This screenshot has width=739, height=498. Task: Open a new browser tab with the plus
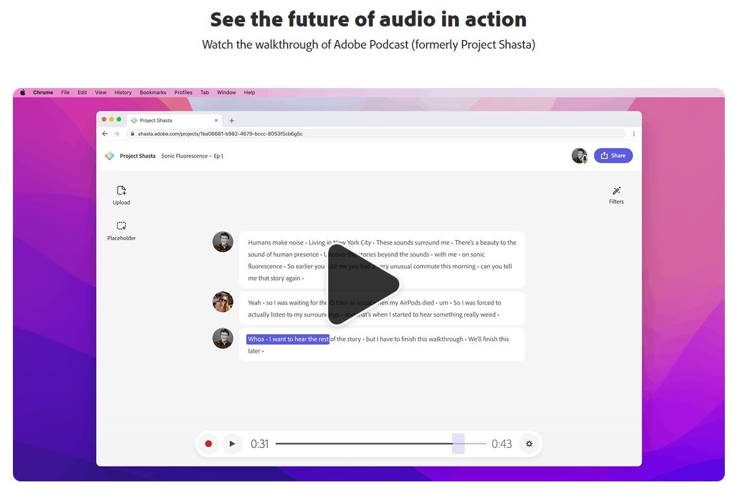point(232,121)
